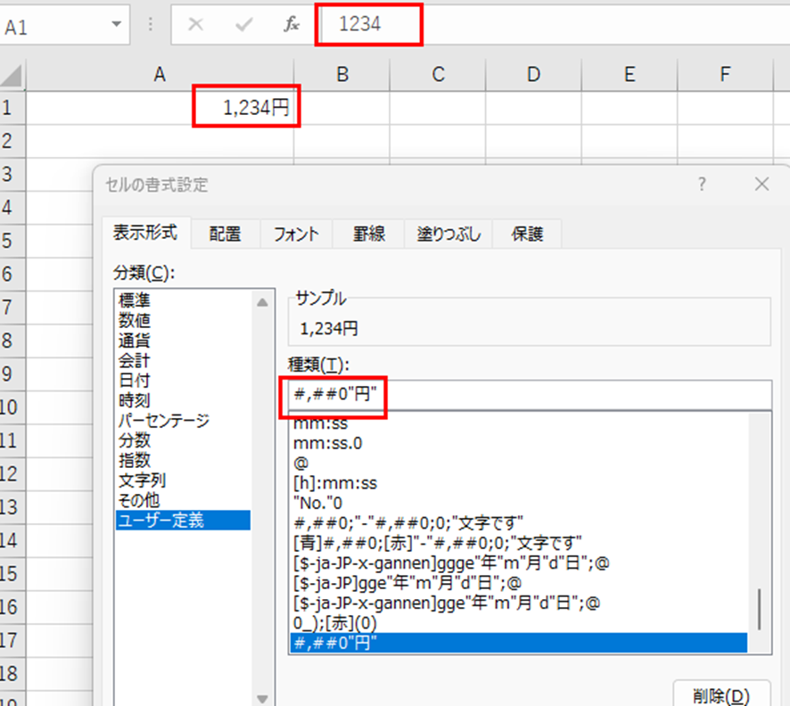Open the 塗りつぶし tab
Image resolution: width=790 pixels, height=706 pixels.
pos(448,234)
